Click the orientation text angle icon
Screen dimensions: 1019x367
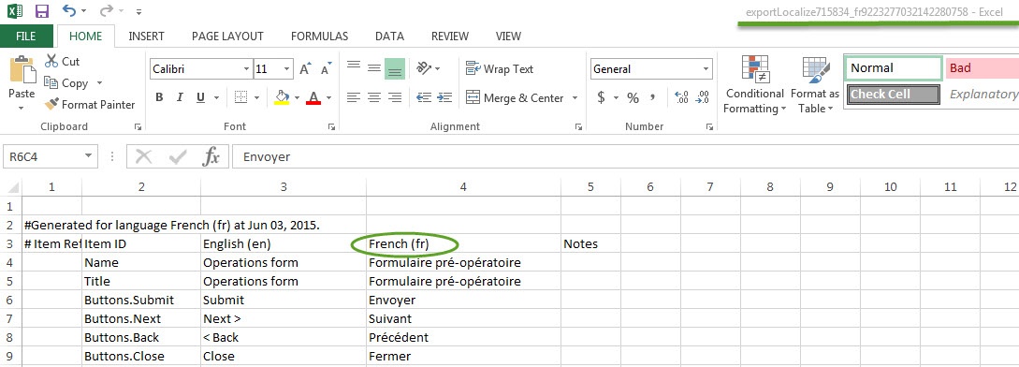click(x=425, y=67)
